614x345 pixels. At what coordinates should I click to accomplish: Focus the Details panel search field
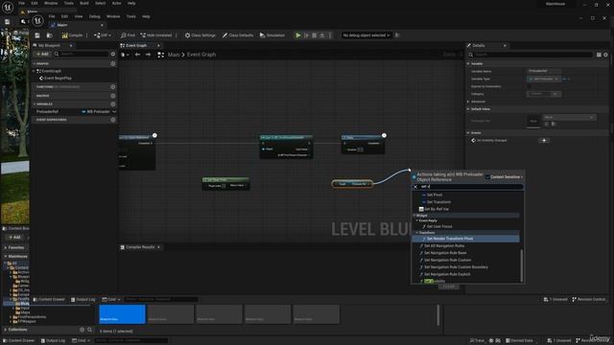click(x=531, y=55)
